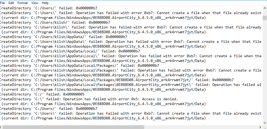Open the View menu
This screenshot has height=129, width=267.
[35, 3]
